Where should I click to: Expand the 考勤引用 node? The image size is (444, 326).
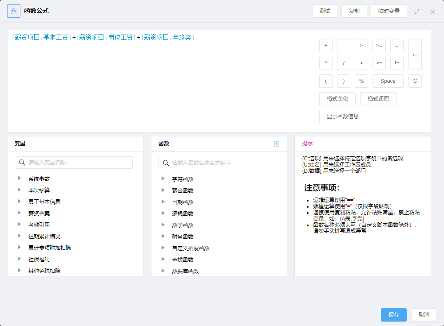[19, 224]
